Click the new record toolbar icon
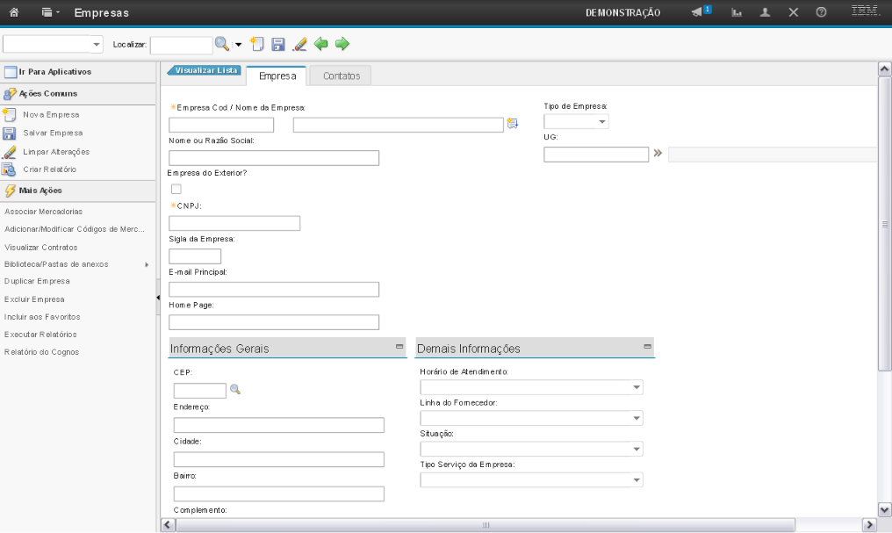892x533 pixels. point(256,44)
